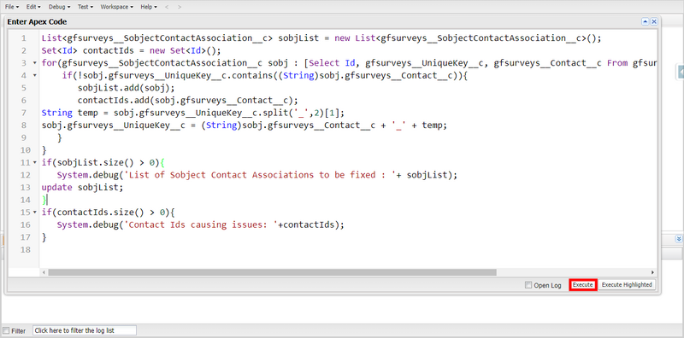684x338 pixels.
Task: Open the Test menu
Action: [x=85, y=7]
